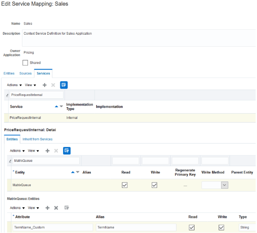Sort Service column ascending
257x233 pixels.
[x=56, y=106]
